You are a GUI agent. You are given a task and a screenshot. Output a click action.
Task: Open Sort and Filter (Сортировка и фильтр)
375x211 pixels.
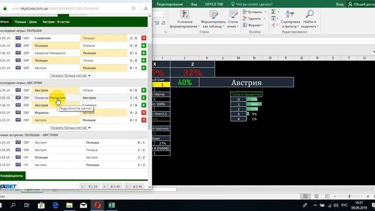click(290, 19)
